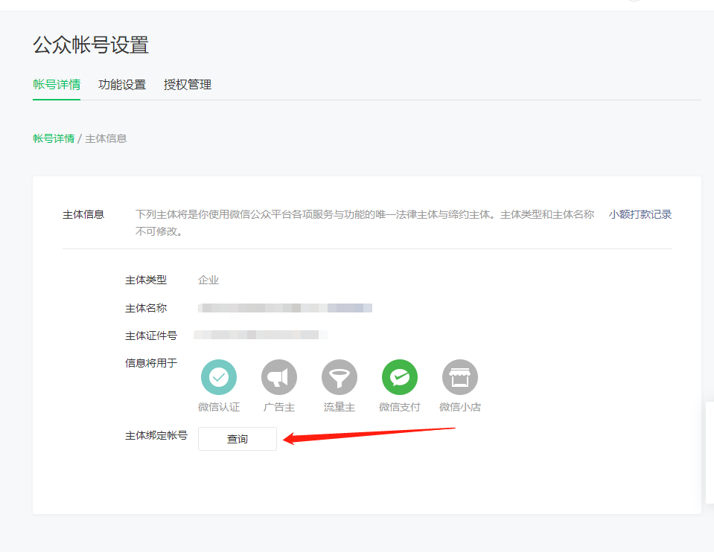The width and height of the screenshot is (714, 552).
Task: Switch to the 授权管理 tab
Action: [187, 85]
